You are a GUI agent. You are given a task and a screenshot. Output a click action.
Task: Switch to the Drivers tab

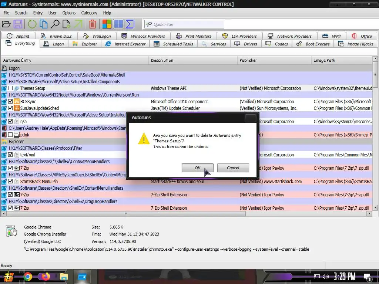(x=246, y=44)
